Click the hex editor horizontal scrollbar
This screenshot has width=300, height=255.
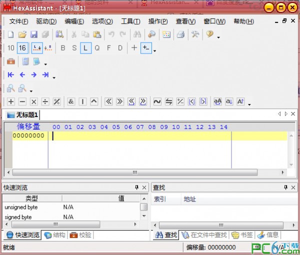[x=135, y=172]
